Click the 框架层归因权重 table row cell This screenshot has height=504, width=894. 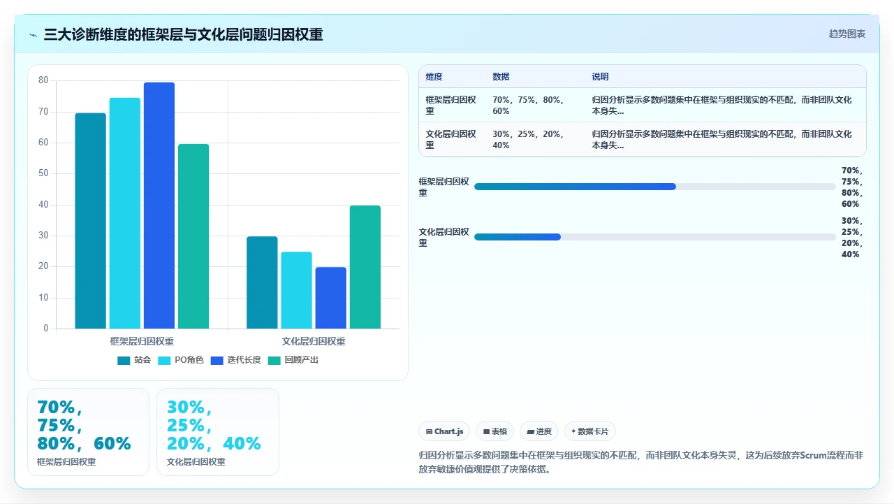pyautogui.click(x=452, y=105)
